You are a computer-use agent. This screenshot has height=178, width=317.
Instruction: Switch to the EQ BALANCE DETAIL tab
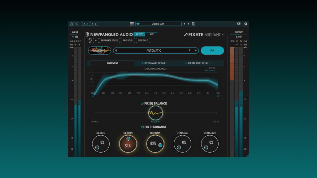click(198, 63)
